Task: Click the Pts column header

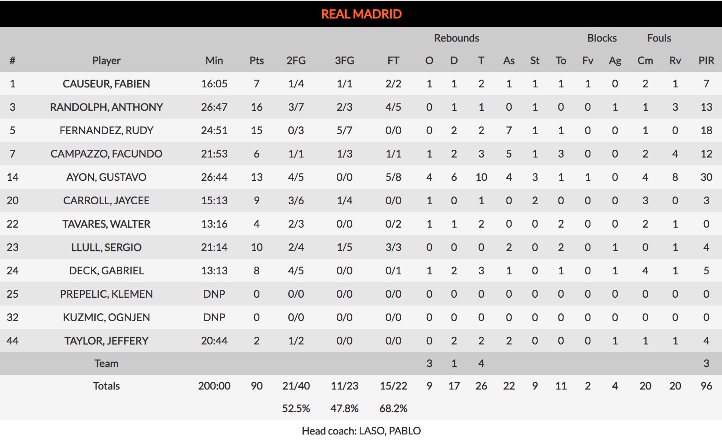Action: [x=257, y=61]
